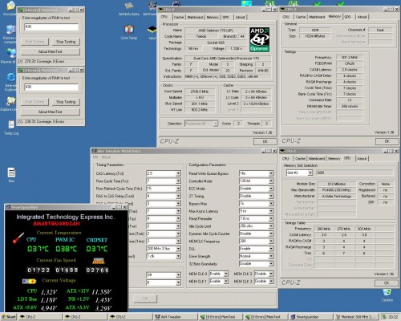
Task: Launch Internet Explorer from the desktop
Action: (10, 78)
